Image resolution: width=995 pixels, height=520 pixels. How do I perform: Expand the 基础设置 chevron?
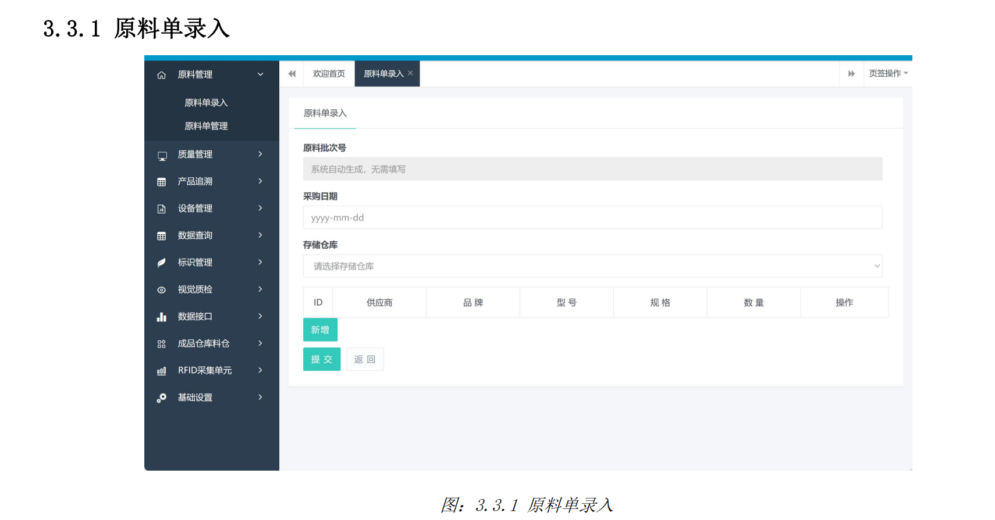coord(260,397)
